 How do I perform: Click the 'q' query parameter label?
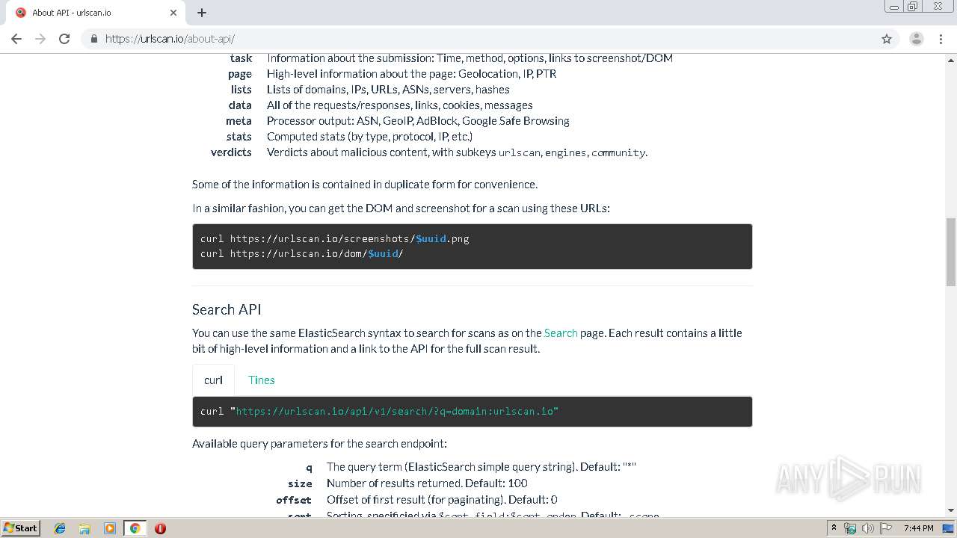[x=309, y=468]
